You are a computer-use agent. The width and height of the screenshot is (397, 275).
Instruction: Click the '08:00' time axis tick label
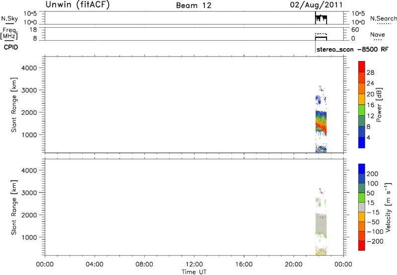144,265
